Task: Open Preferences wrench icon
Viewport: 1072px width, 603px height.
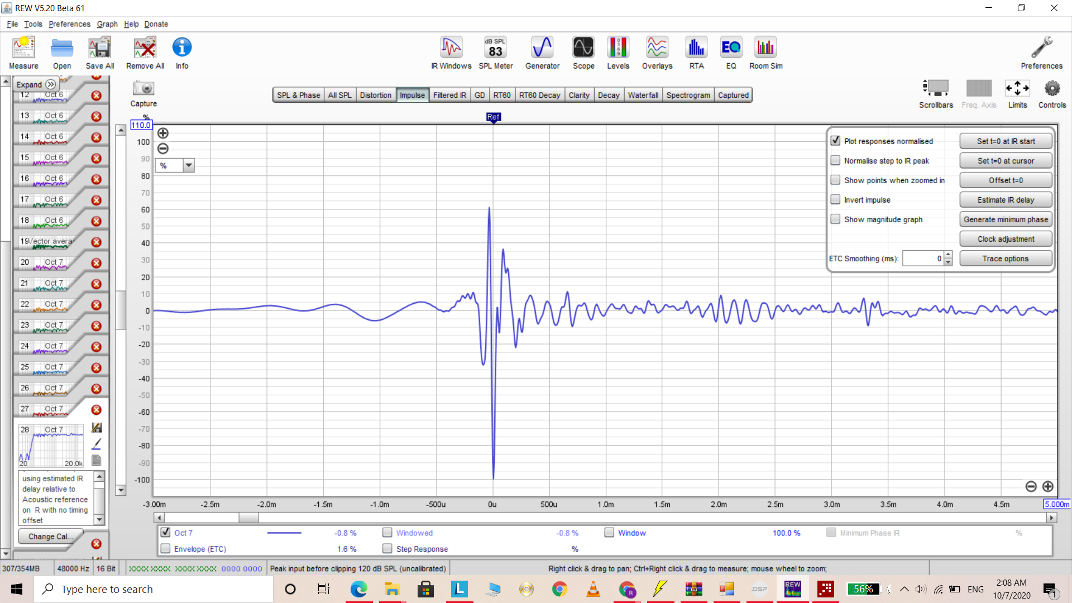Action: point(1041,53)
